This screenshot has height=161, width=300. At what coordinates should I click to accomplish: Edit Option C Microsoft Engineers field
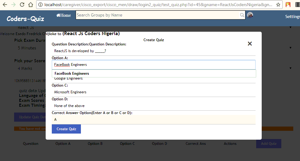coord(154,92)
